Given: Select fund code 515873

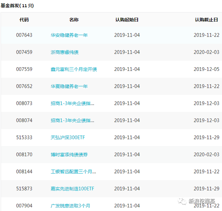Looking at the screenshot, I should click(24, 189).
